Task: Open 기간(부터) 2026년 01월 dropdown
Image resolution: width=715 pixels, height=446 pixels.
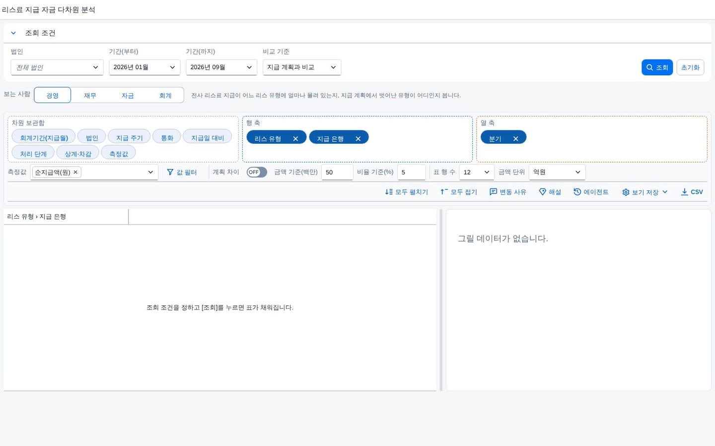Action: click(x=144, y=67)
